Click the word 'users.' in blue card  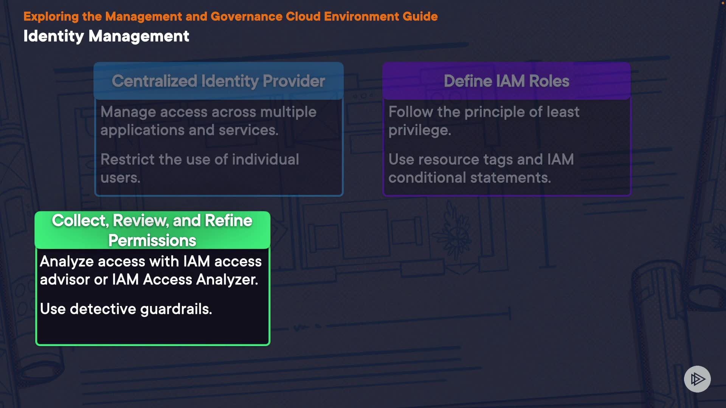click(120, 178)
